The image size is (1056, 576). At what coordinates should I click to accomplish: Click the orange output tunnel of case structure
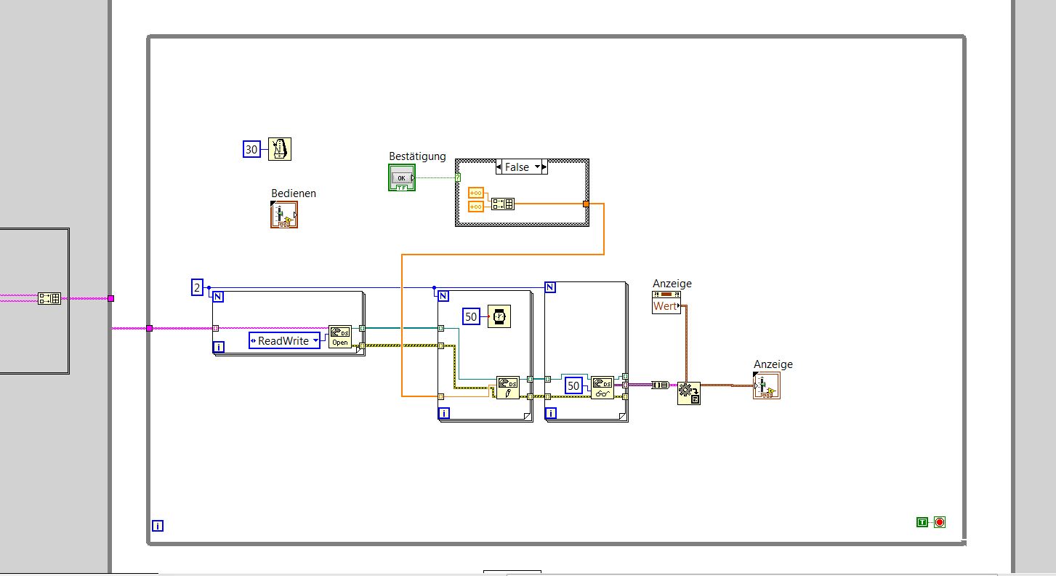tap(587, 204)
